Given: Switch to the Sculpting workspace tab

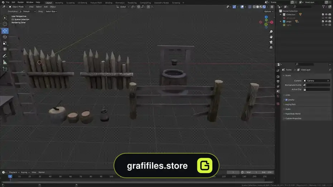Looking at the screenshot, I should [70, 3].
